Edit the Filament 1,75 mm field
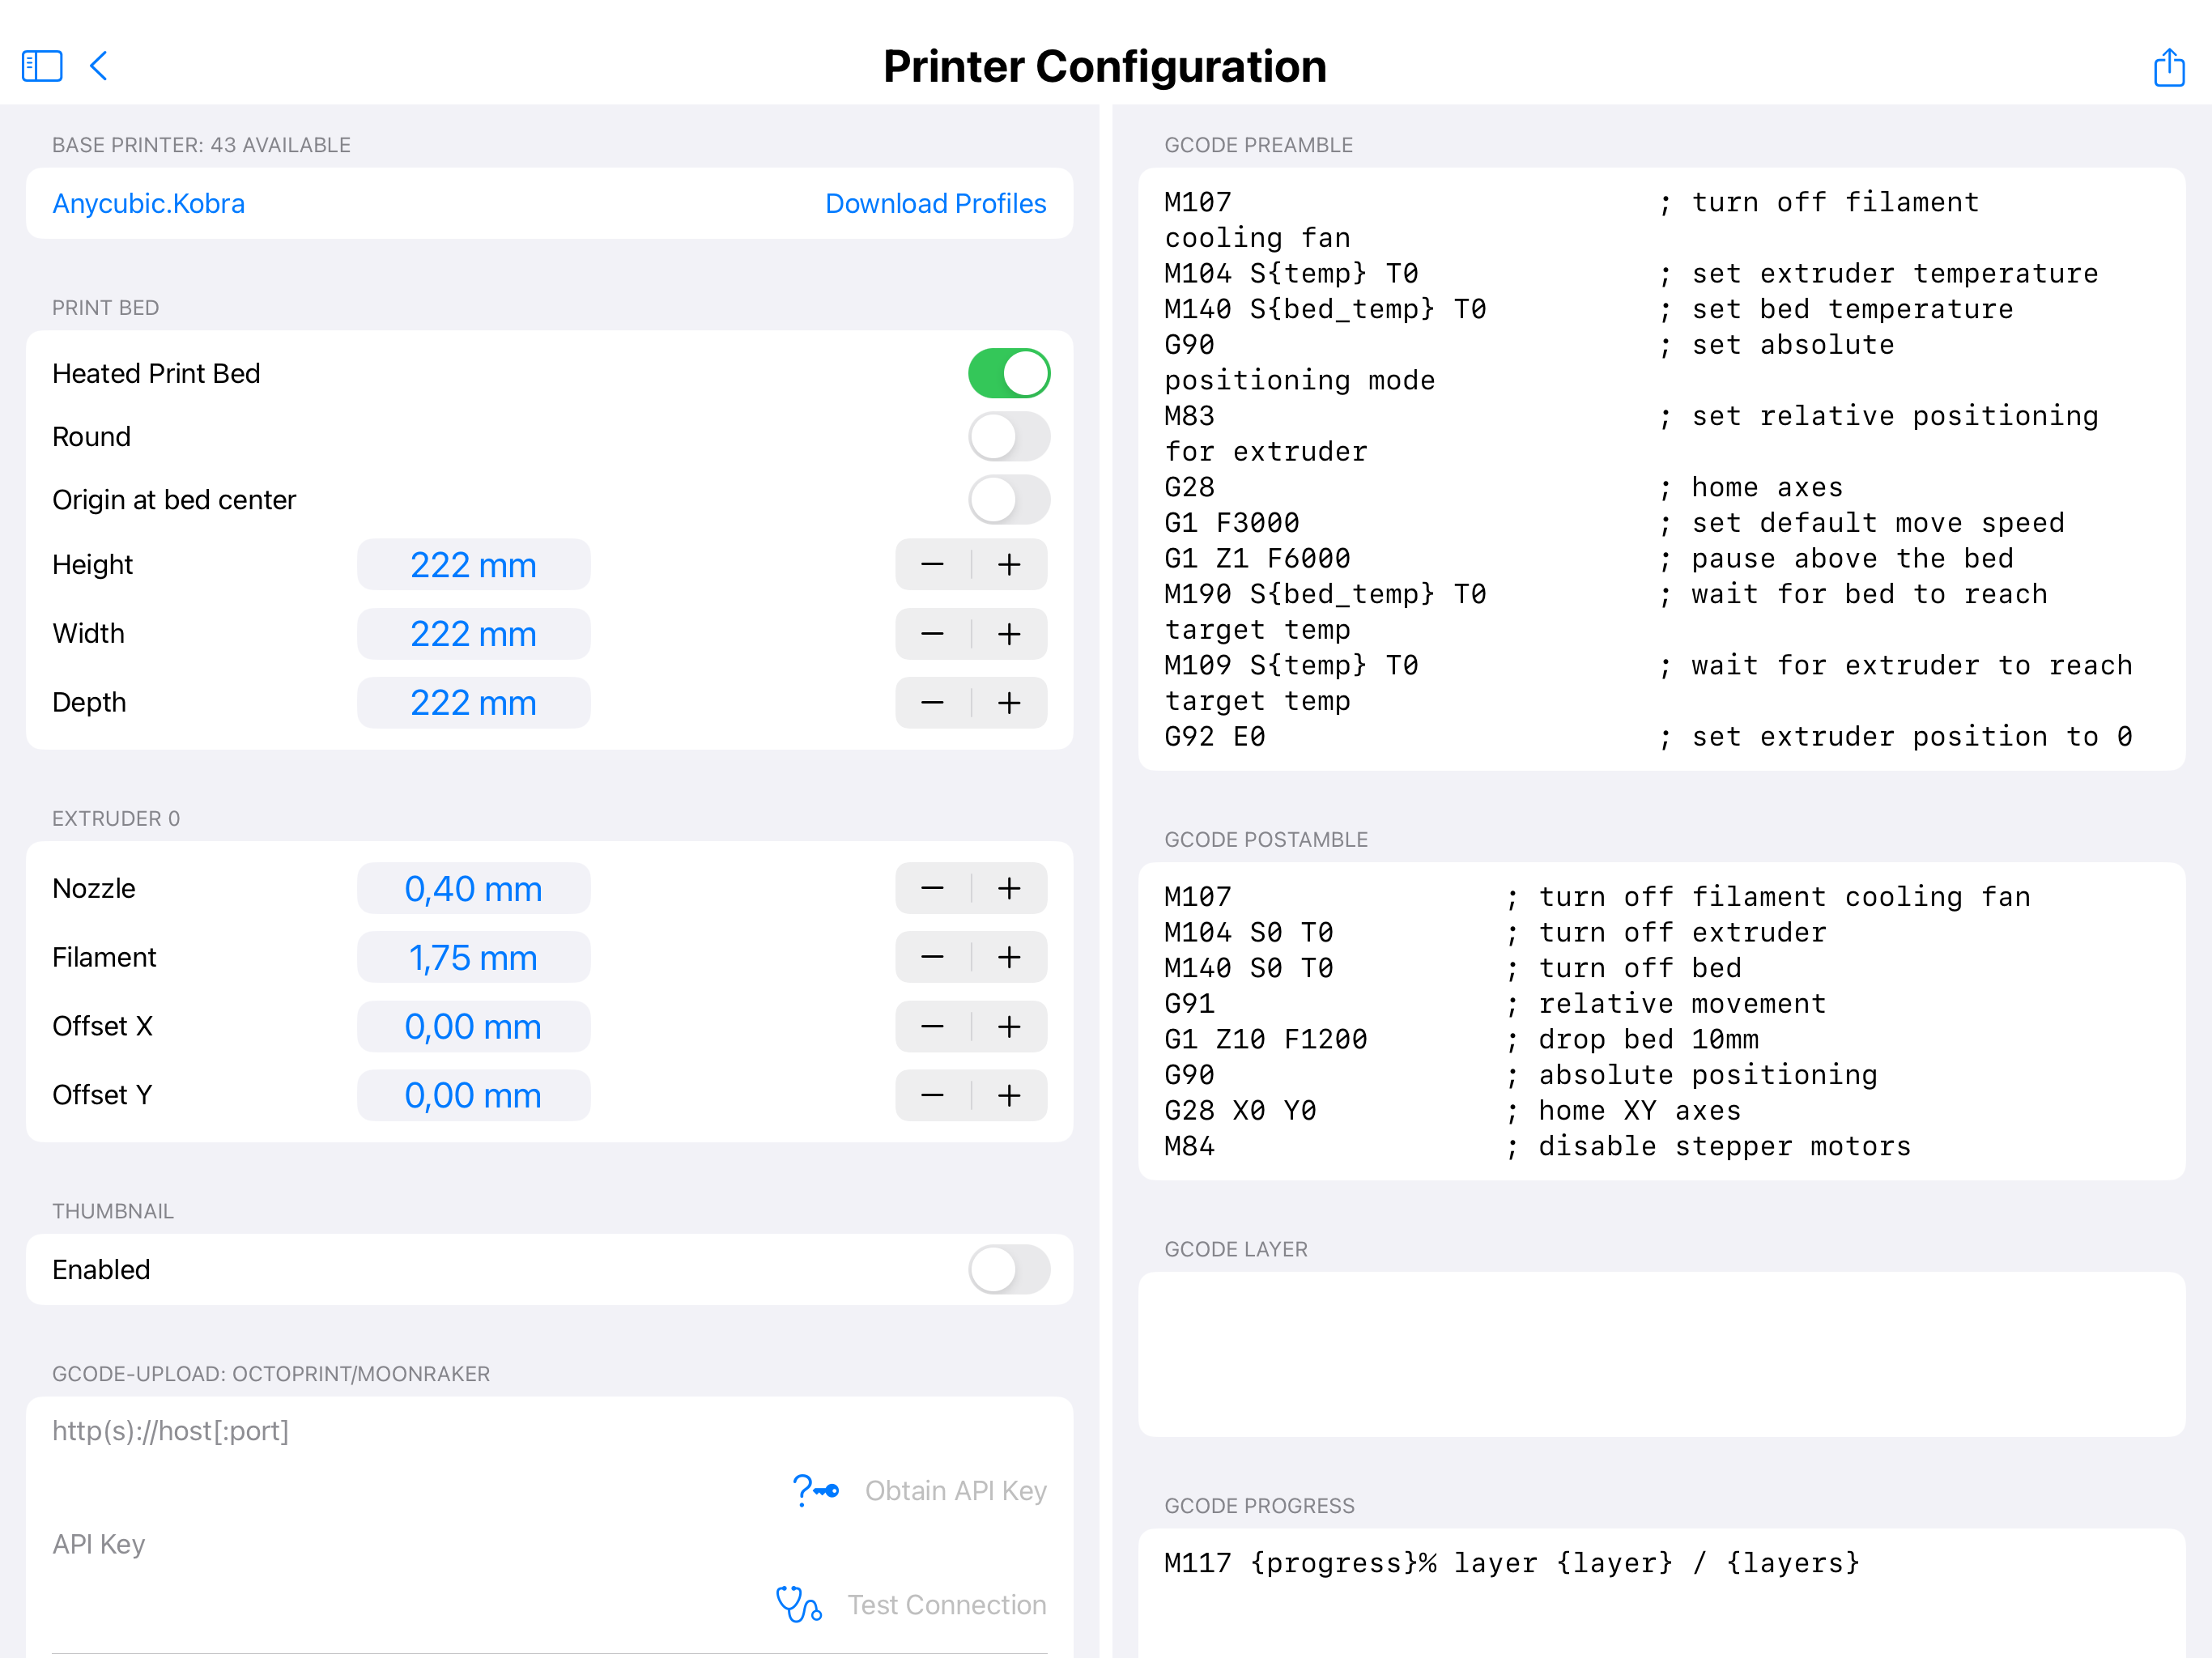 (x=473, y=957)
